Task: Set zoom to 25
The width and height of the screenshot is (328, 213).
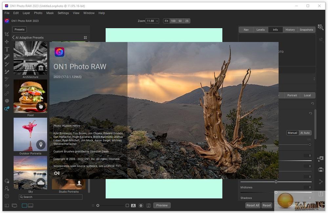Action: 187,21
